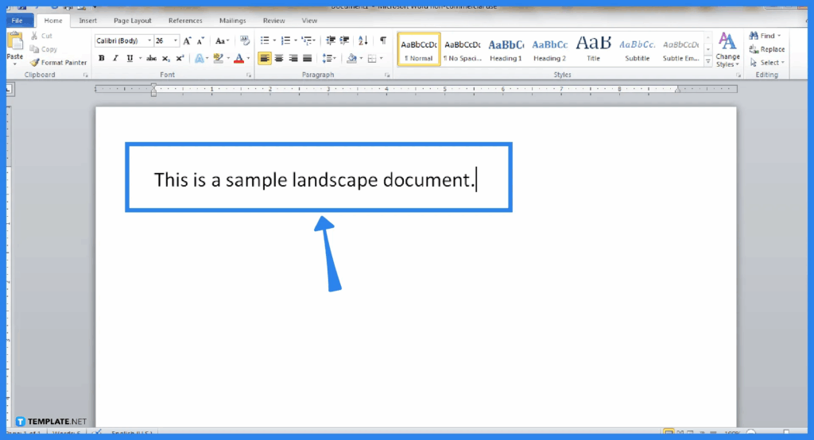The width and height of the screenshot is (814, 440).
Task: Activate the Format Painter brush
Action: tap(35, 62)
